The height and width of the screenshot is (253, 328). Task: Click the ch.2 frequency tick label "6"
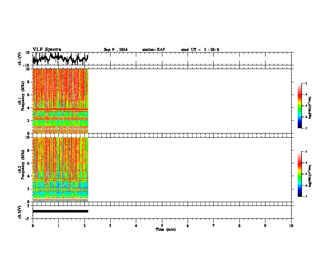tap(29, 163)
